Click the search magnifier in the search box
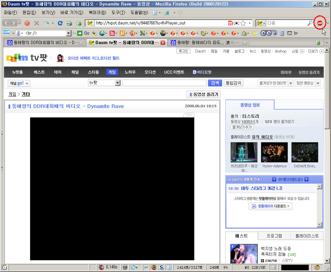This screenshot has width=331, height=272. (x=310, y=23)
